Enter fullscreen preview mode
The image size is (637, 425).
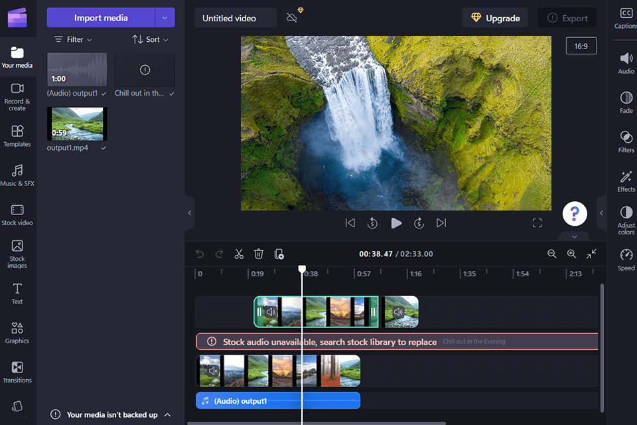coord(537,223)
